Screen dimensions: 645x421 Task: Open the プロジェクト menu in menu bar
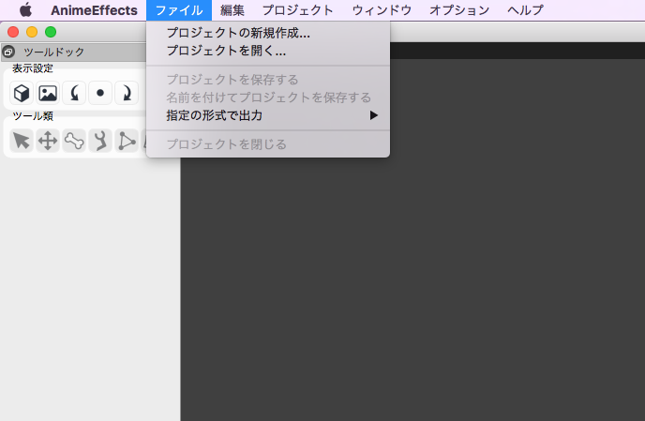point(298,10)
